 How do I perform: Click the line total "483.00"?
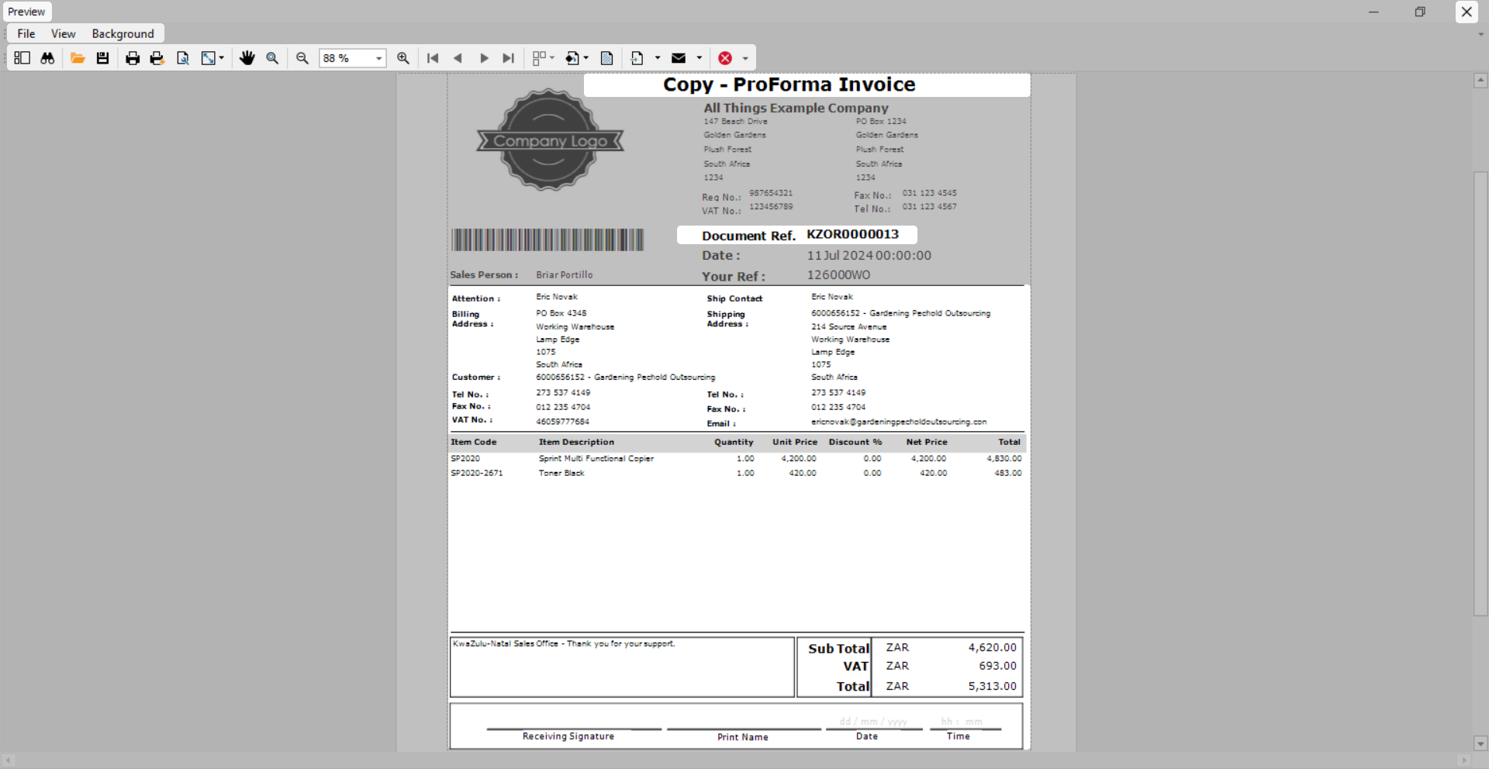click(1008, 473)
